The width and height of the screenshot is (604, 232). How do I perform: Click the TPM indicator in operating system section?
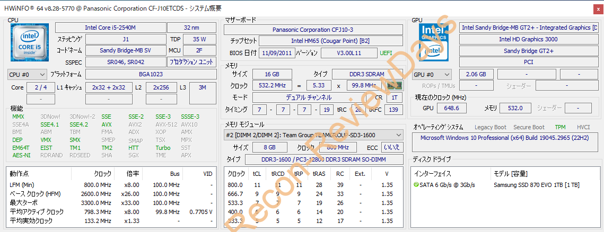coord(560,127)
